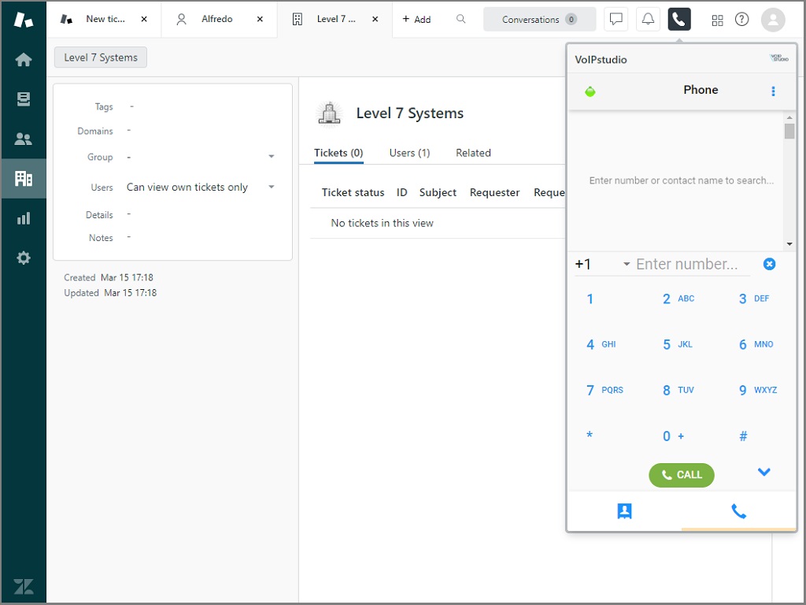Open the Related tab for Level 7 Systems
Screen dimensions: 806x605
coord(472,152)
